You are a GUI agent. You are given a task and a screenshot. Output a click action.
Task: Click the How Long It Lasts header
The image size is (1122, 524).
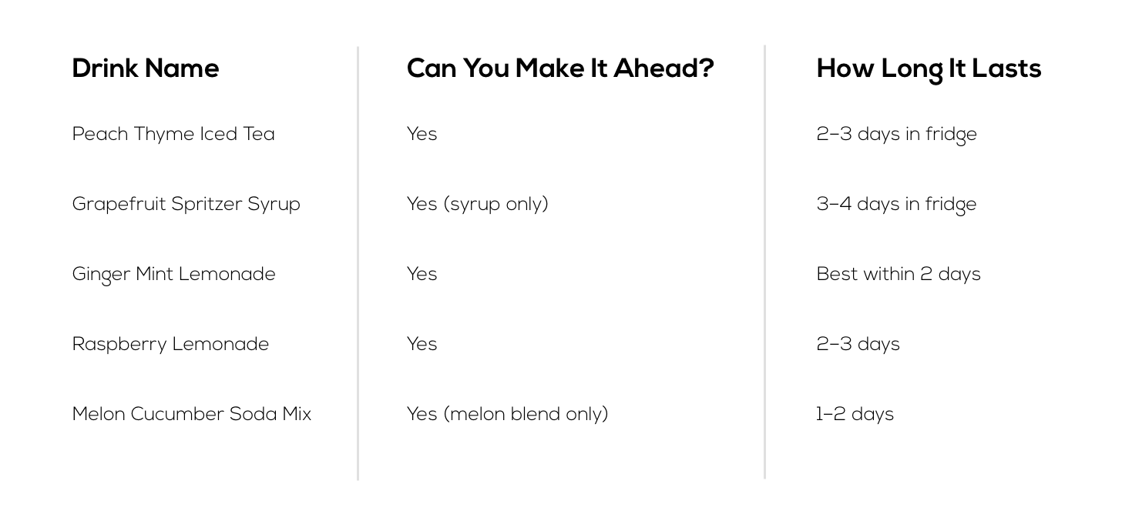(929, 70)
